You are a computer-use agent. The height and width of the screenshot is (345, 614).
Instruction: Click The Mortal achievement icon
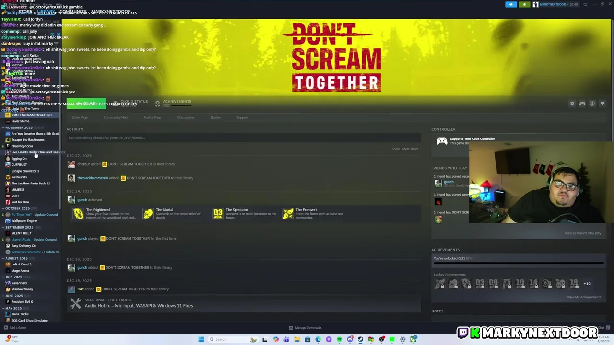point(148,214)
